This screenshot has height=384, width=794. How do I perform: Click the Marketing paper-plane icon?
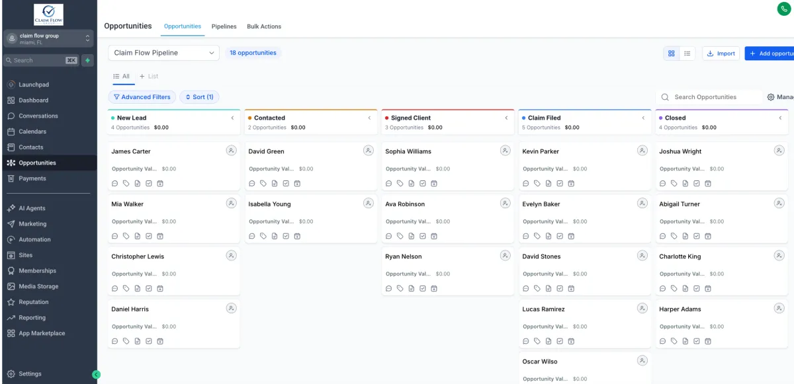click(11, 224)
